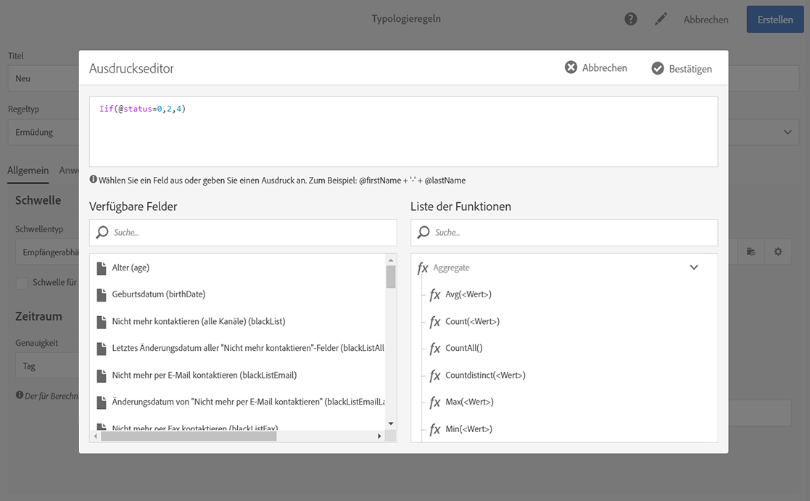Click the file icon for Geburtsdatum field
Image resolution: width=810 pixels, height=501 pixels.
(102, 294)
